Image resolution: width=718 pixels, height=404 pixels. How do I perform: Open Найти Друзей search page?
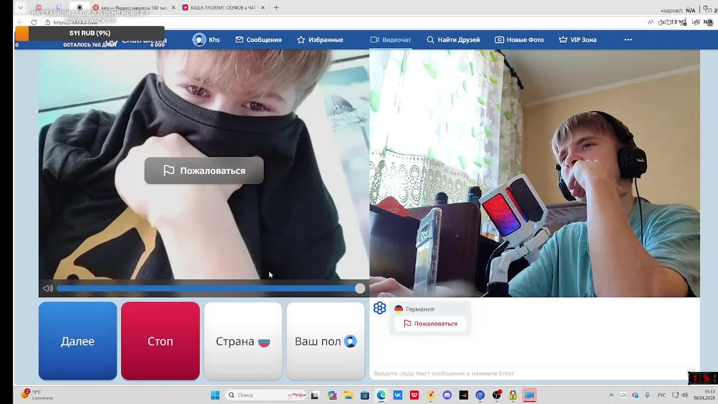pyautogui.click(x=453, y=40)
